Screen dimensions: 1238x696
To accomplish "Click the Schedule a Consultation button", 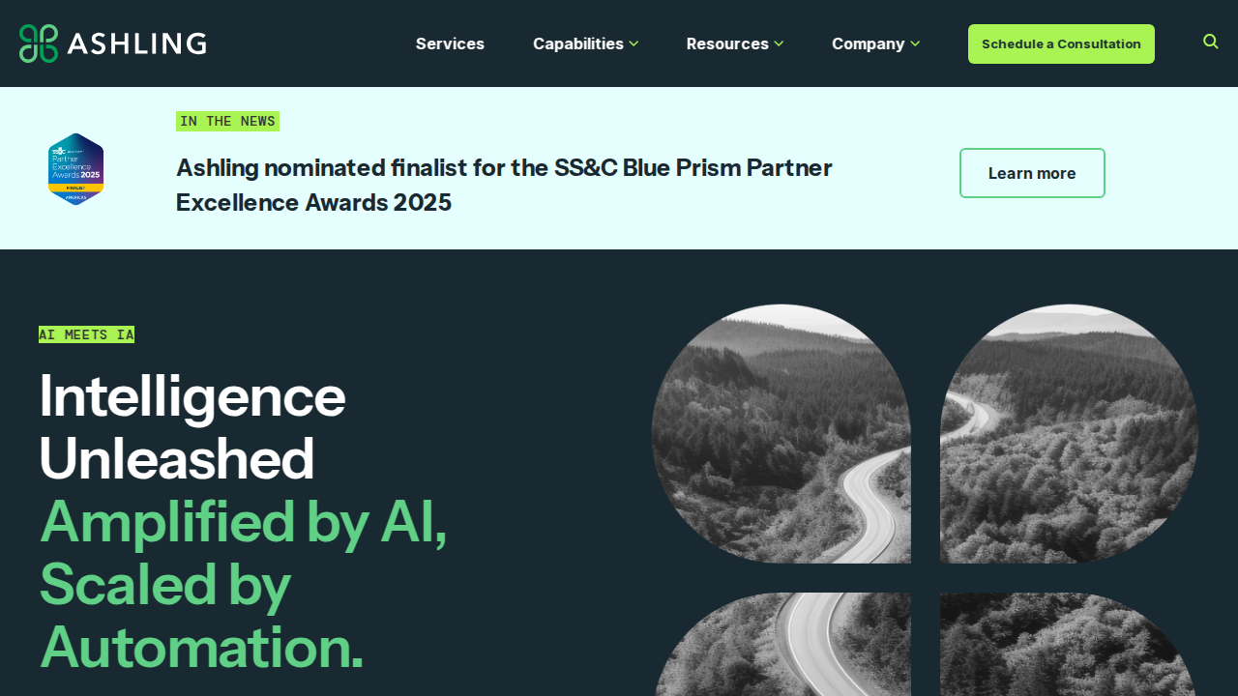I will point(1061,43).
